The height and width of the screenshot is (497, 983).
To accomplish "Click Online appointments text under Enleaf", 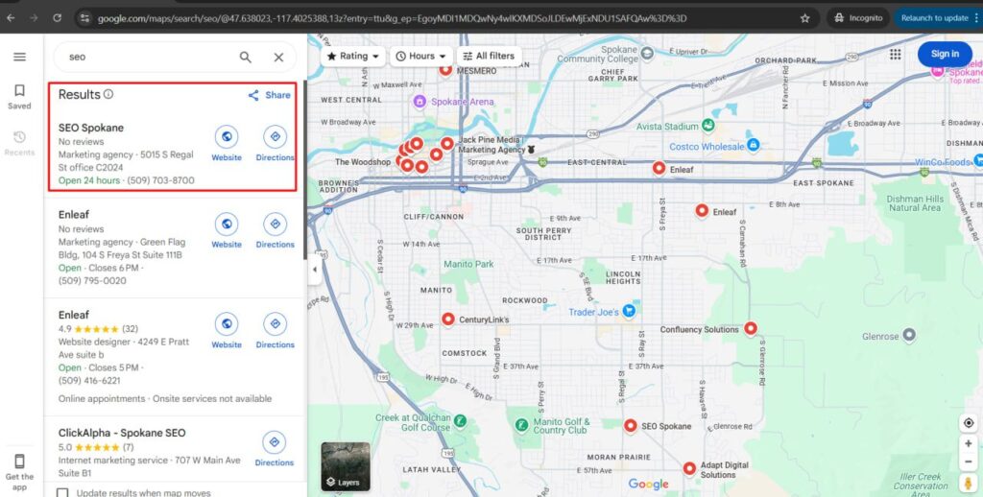I will click(102, 398).
